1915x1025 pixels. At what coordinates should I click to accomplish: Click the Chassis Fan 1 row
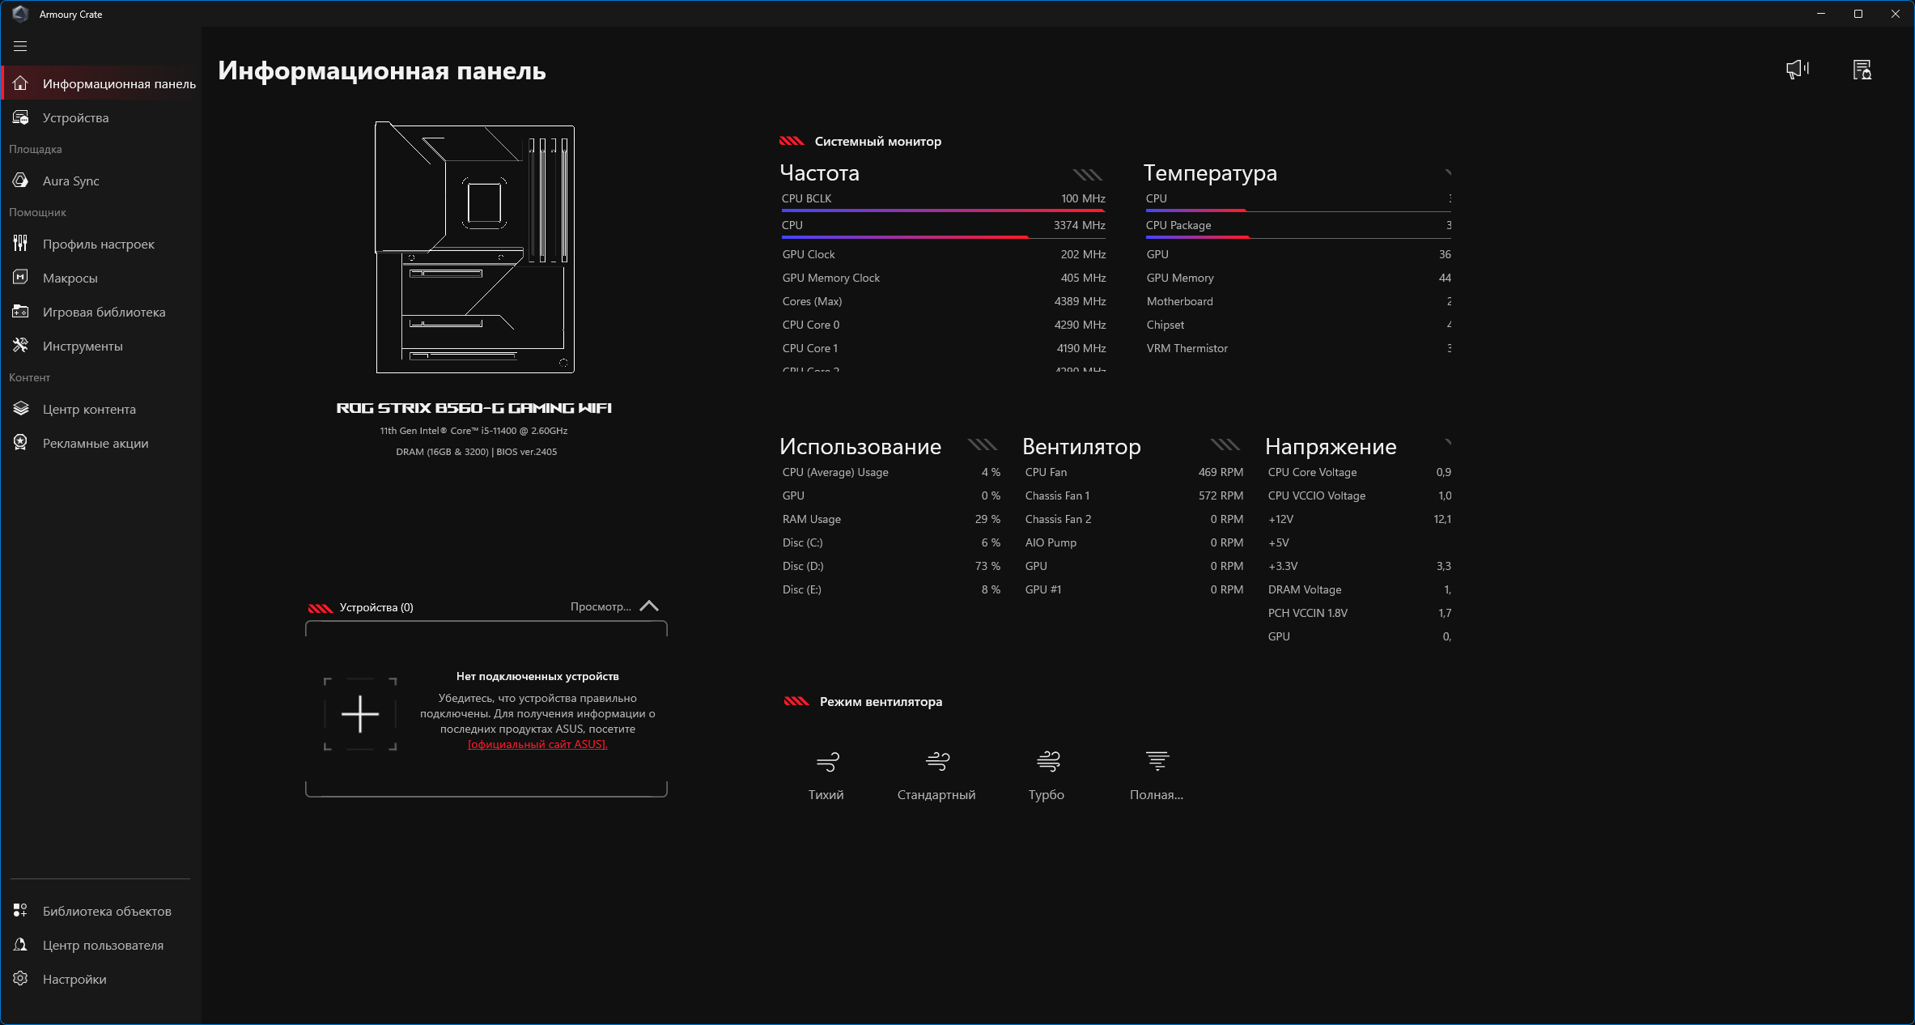pos(1134,495)
